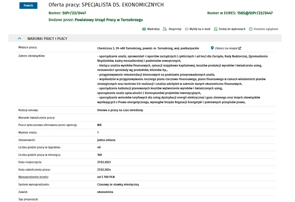Image resolution: width=295 pixels, height=202 pixels.
Task: Click the monthly hours value 160
Action: tap(100, 155)
